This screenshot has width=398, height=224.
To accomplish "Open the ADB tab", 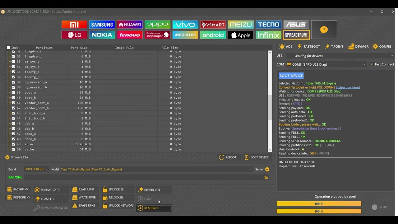I will pos(286,47).
